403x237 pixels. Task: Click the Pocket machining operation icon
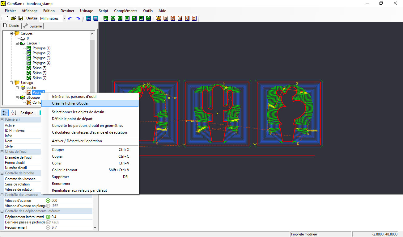(166, 18)
